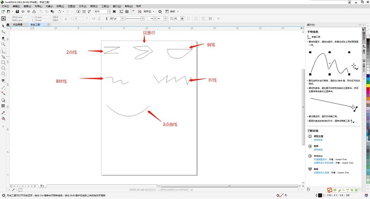Open the 文件 (File) menu

5,6
